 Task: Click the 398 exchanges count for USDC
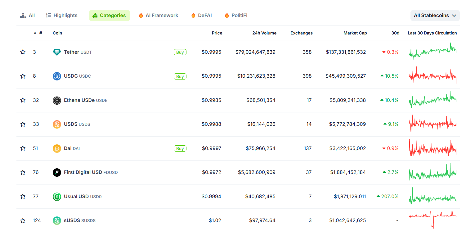click(x=307, y=76)
